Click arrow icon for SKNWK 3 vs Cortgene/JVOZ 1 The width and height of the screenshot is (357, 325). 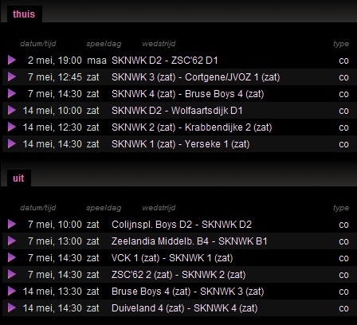[x=12, y=76]
